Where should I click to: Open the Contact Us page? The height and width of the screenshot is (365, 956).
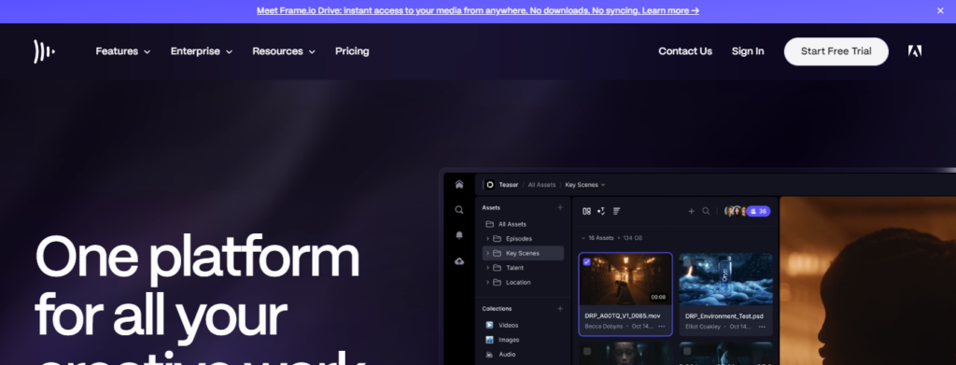(x=685, y=51)
